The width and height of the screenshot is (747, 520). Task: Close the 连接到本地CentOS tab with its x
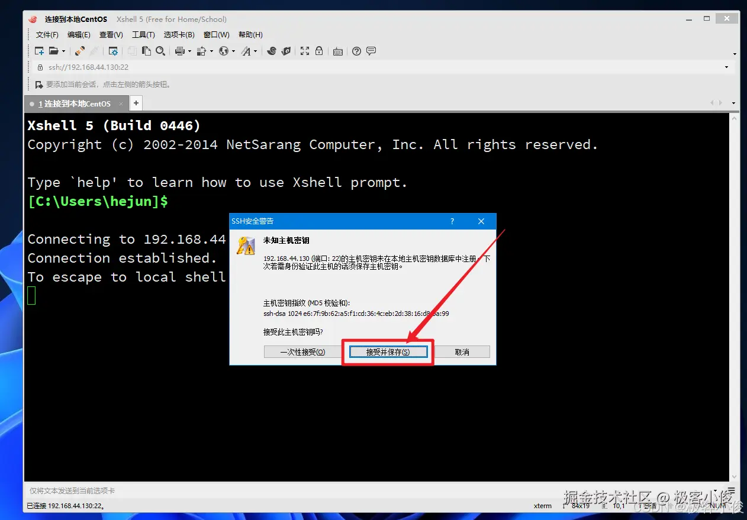click(121, 104)
